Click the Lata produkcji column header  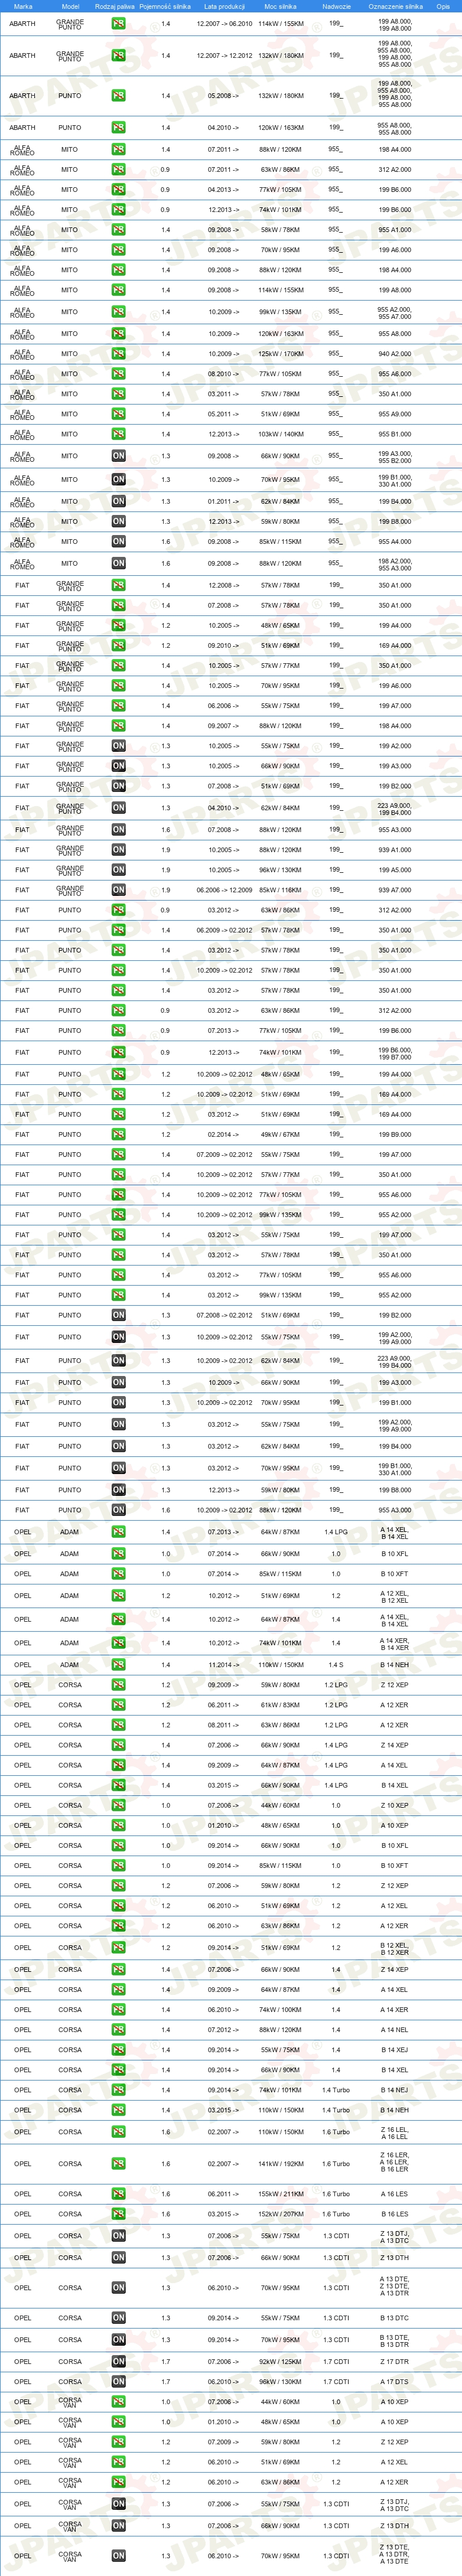[x=224, y=6]
